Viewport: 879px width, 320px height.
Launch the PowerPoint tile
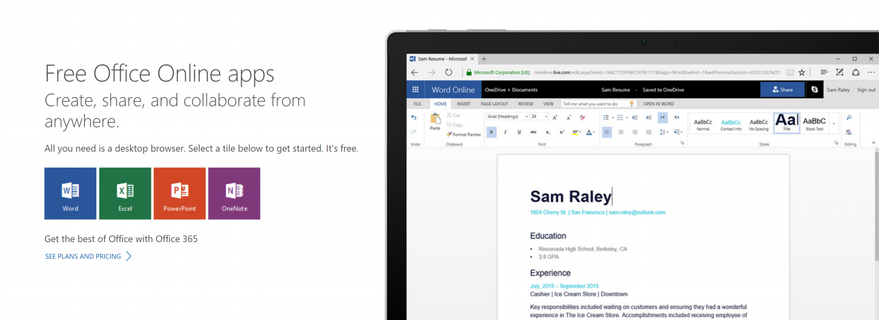tap(179, 193)
